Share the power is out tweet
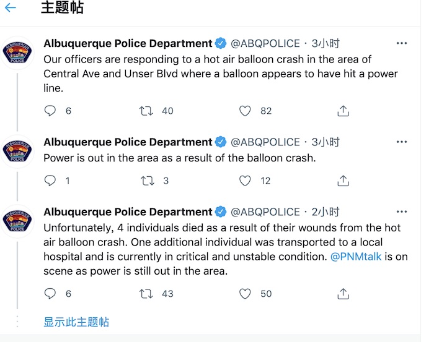The image size is (434, 342). (343, 181)
